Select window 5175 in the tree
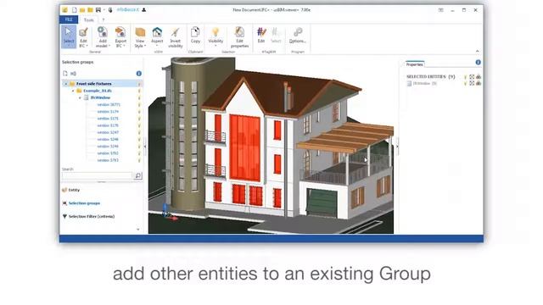543x305 pixels. 108,119
